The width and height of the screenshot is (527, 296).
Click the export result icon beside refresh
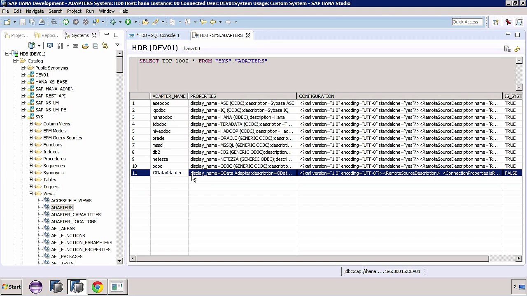(507, 49)
